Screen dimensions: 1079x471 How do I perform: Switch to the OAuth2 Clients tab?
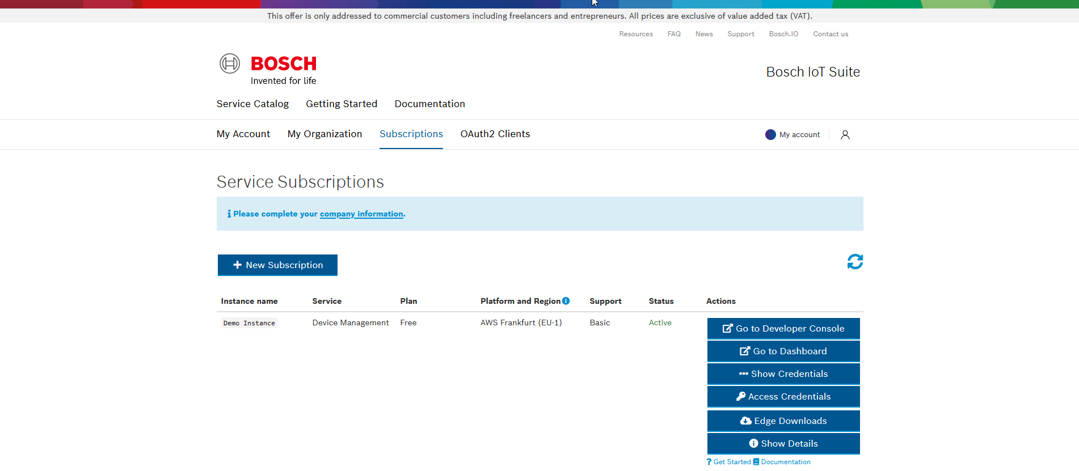pos(495,134)
